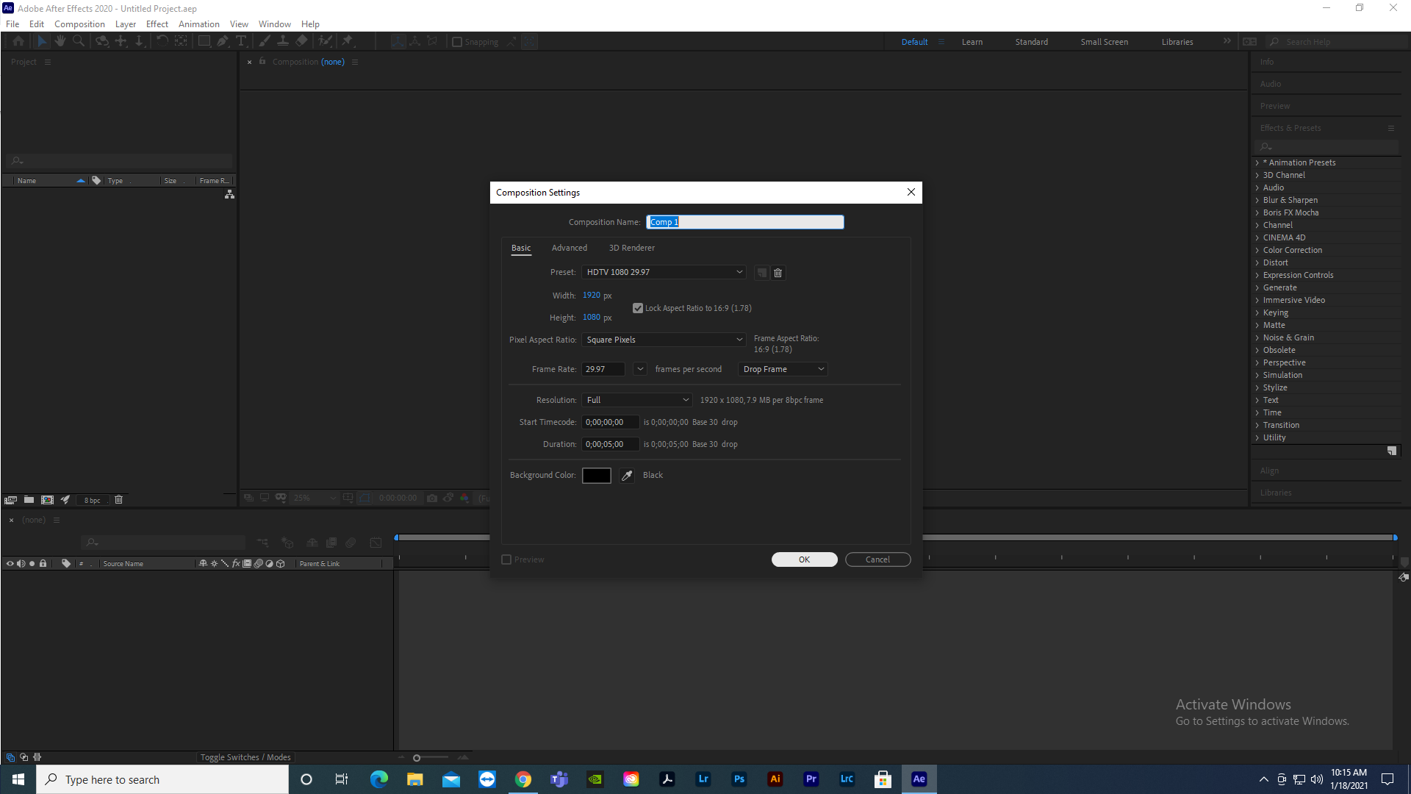Uncheck Lock Aspect Ratio to 16:9

click(638, 308)
